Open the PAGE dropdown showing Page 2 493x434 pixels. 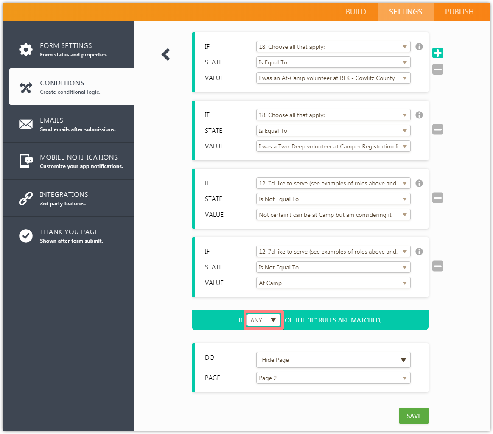[333, 378]
